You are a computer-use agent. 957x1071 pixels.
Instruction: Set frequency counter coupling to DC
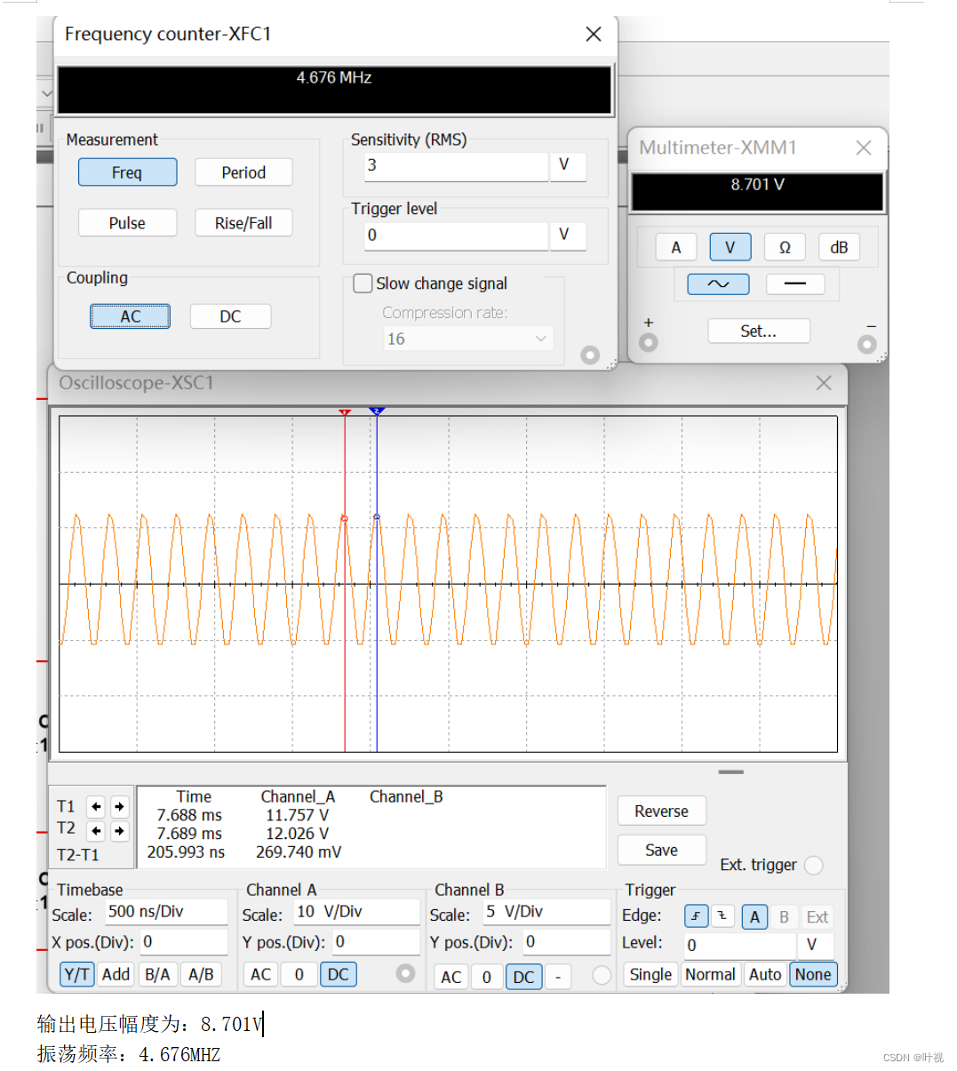[x=230, y=316]
